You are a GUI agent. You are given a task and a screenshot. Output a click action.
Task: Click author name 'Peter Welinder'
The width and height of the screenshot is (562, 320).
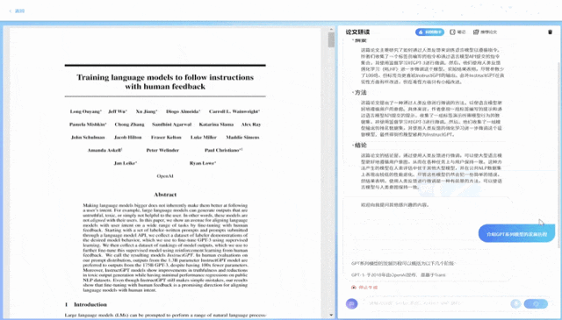point(162,150)
